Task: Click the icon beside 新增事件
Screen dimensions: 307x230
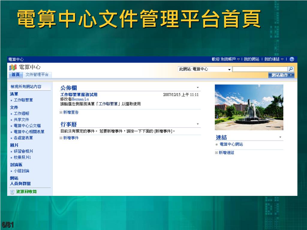Action: (61, 138)
